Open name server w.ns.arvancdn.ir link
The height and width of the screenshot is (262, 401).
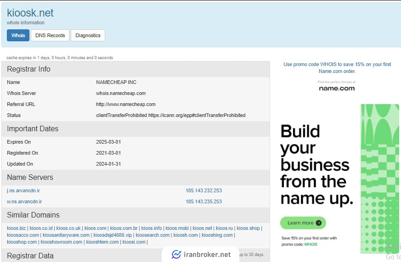click(x=24, y=201)
